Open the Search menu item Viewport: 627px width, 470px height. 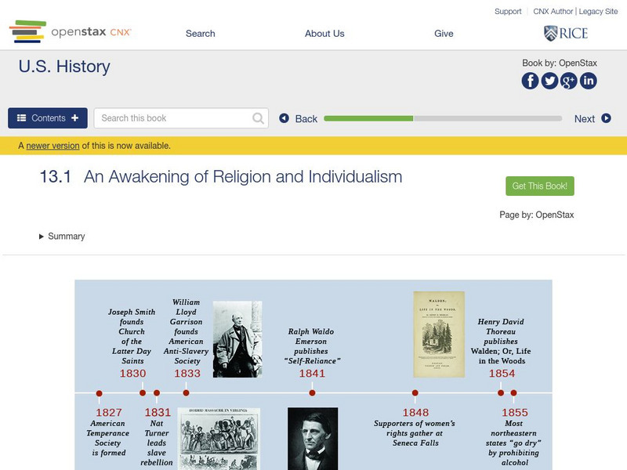point(201,34)
